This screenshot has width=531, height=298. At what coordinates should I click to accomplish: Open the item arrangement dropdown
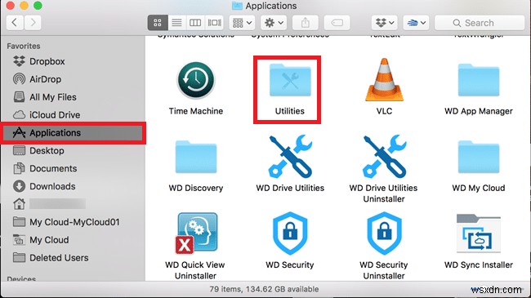[242, 23]
